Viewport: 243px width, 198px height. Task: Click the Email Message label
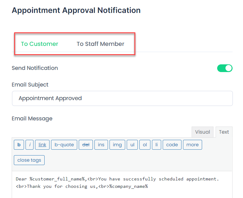pyautogui.click(x=32, y=119)
